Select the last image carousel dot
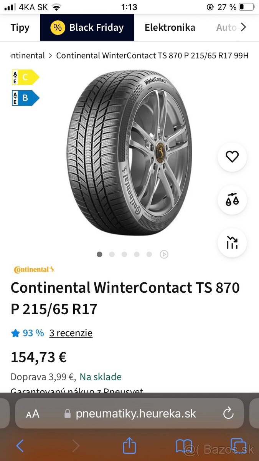Image resolution: width=259 pixels, height=461 pixels. 149,254
